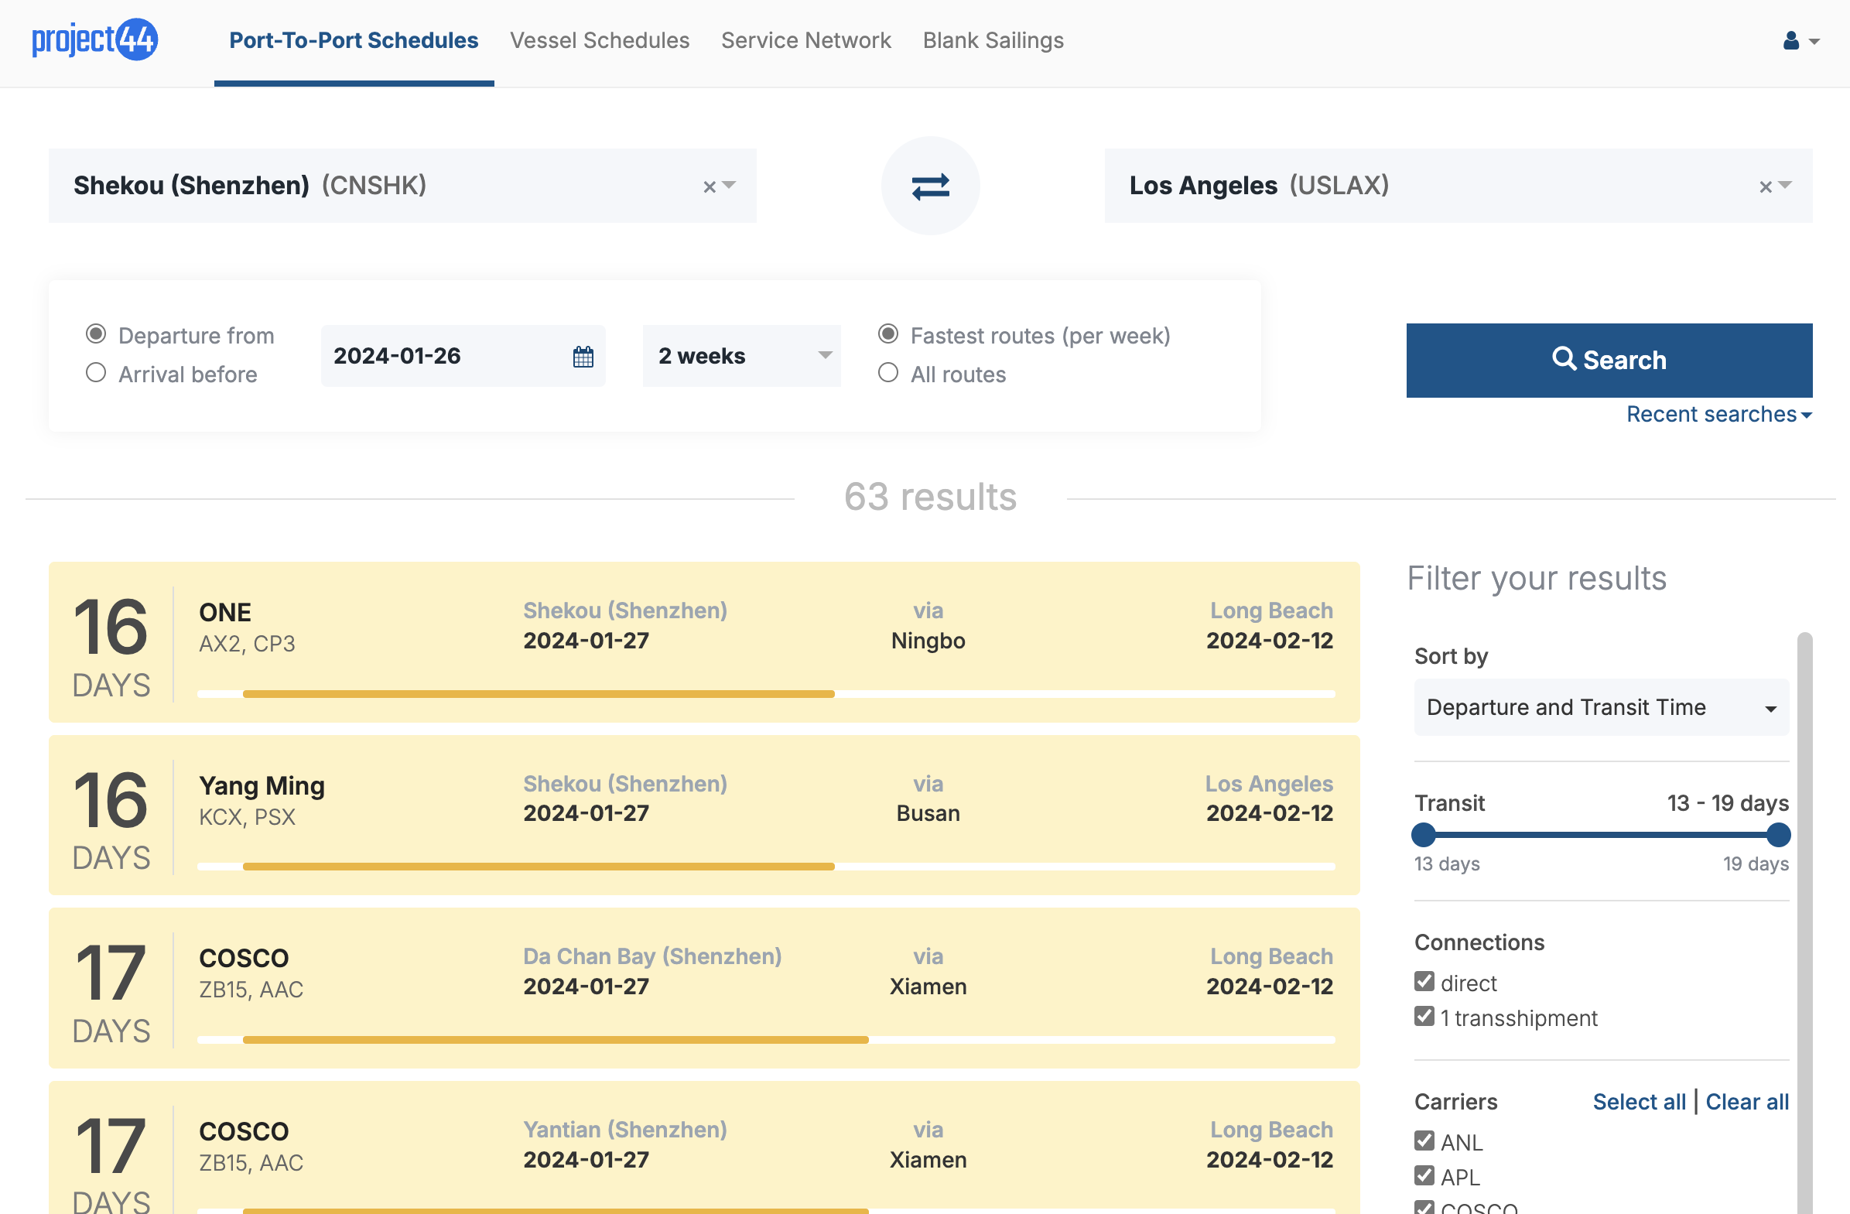The height and width of the screenshot is (1214, 1850).
Task: Open the Shekou origin port dropdown arrow
Action: click(x=729, y=185)
